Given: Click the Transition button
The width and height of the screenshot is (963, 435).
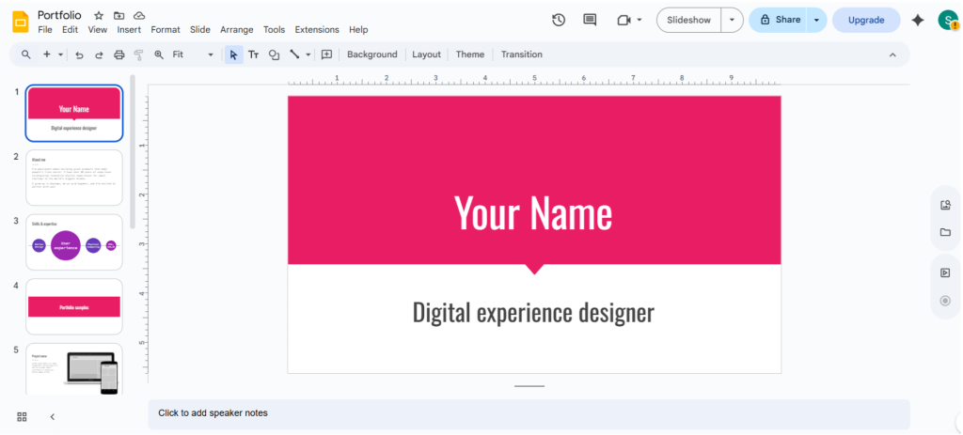Looking at the screenshot, I should [x=521, y=54].
